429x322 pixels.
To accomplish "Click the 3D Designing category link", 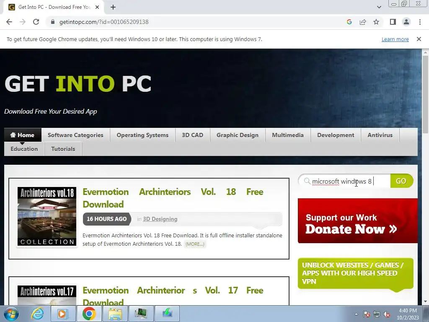I will 160,219.
